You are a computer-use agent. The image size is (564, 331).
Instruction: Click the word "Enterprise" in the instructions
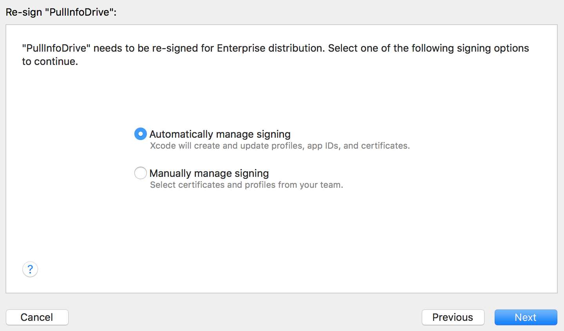[x=241, y=48]
